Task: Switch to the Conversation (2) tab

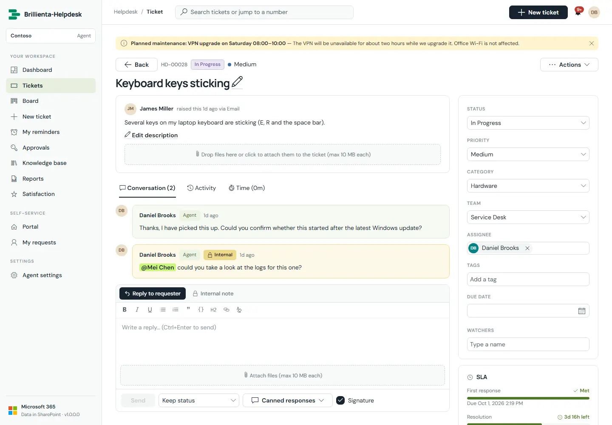Action: [147, 188]
